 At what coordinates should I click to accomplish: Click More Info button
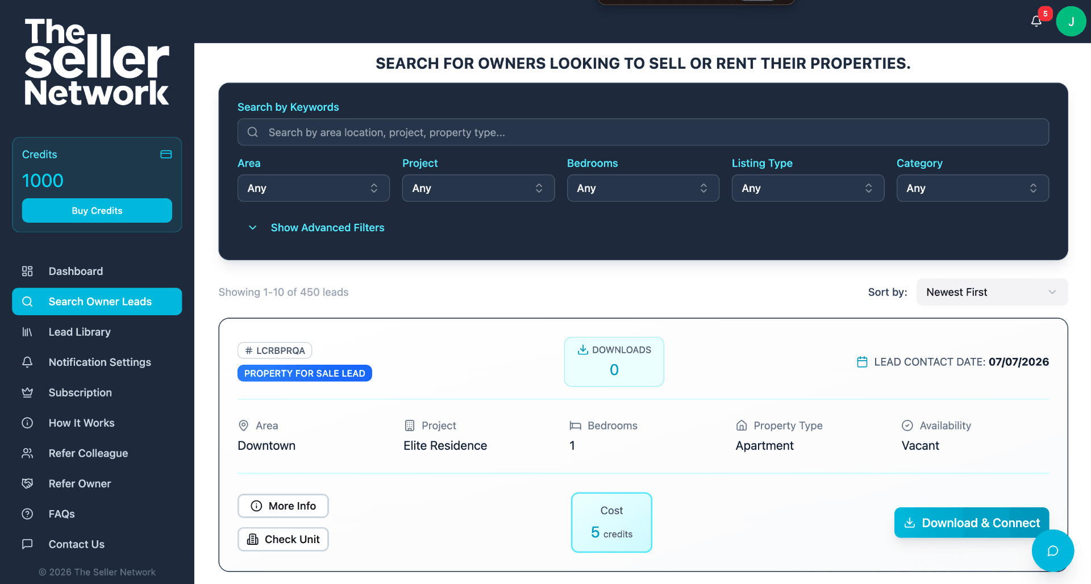pos(283,506)
